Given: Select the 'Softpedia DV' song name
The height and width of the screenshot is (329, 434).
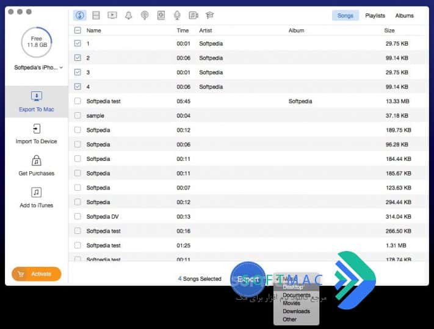Looking at the screenshot, I should [x=103, y=216].
